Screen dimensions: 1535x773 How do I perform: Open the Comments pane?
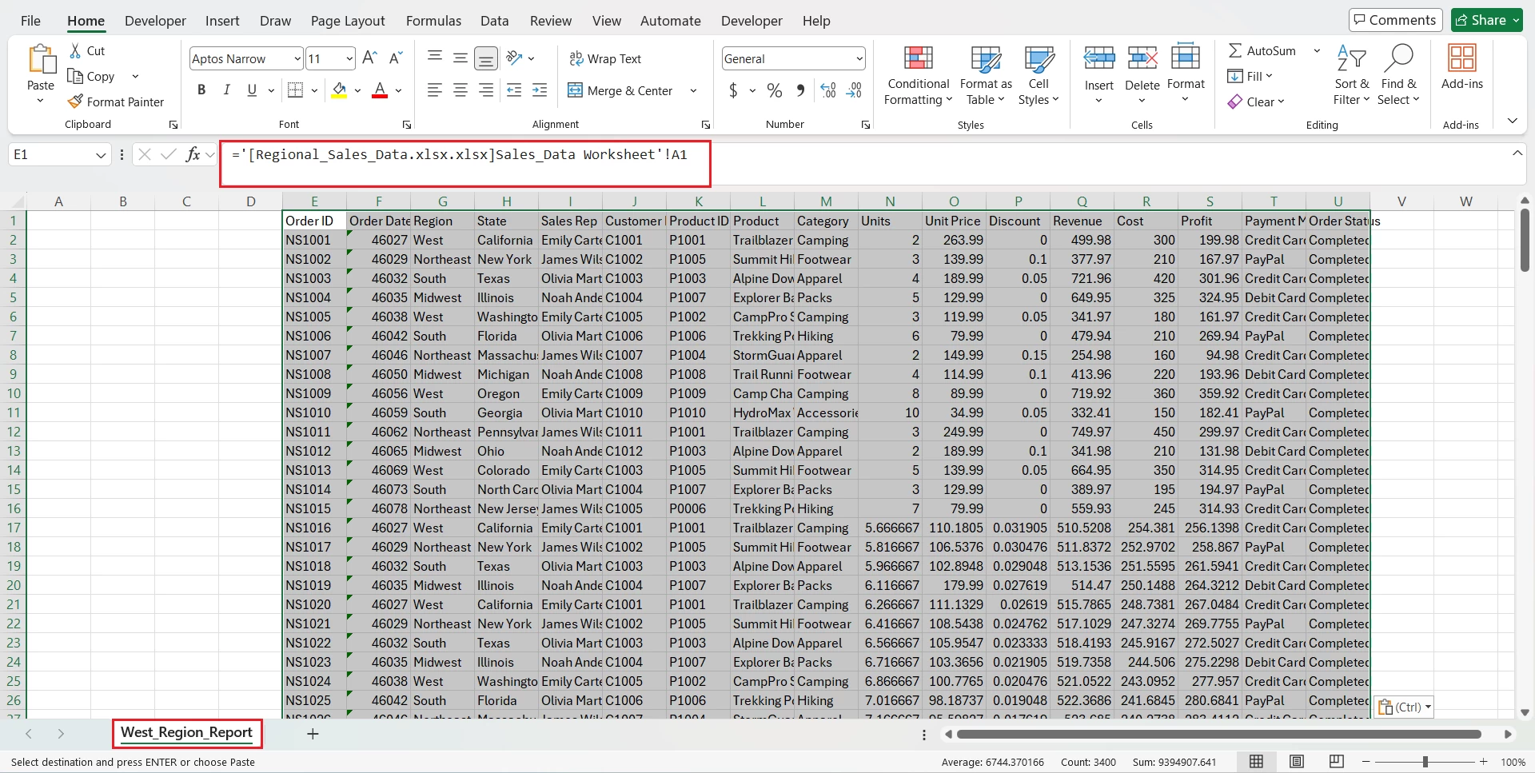click(x=1395, y=20)
